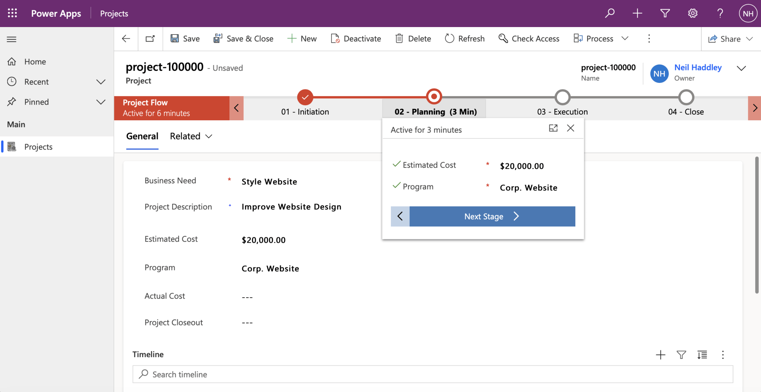The height and width of the screenshot is (392, 761).
Task: Open the app launcher waffle icon
Action: click(x=12, y=13)
